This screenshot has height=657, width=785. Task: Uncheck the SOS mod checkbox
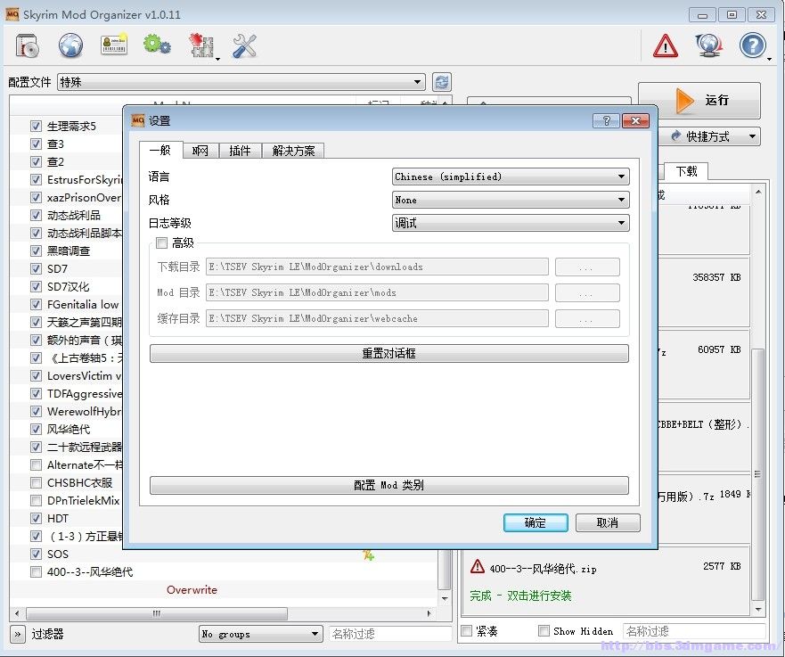point(36,554)
